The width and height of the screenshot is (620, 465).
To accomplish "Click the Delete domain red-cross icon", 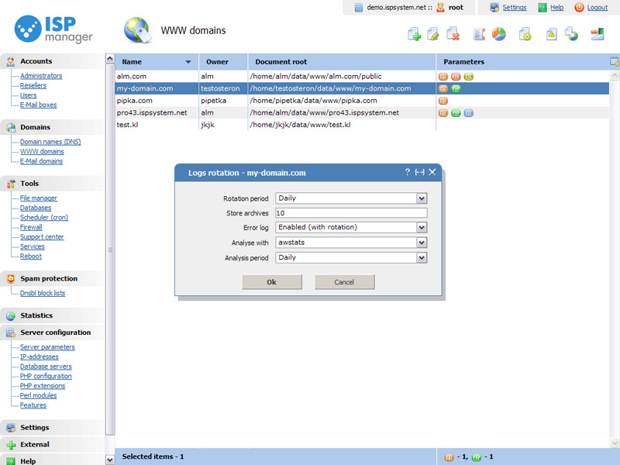I will point(453,34).
